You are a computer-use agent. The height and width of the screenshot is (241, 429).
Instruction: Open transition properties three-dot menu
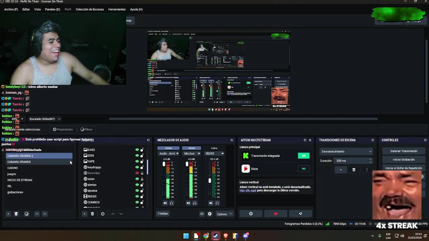tap(367, 170)
